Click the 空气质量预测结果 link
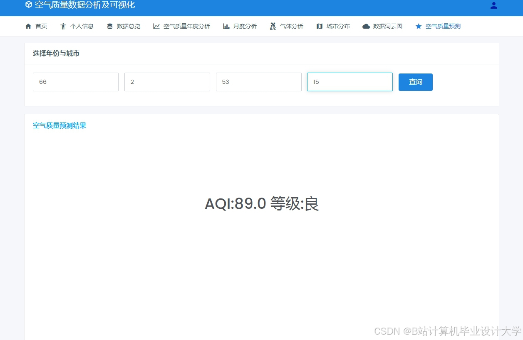Screen dimensions: 523x340 click(x=59, y=125)
